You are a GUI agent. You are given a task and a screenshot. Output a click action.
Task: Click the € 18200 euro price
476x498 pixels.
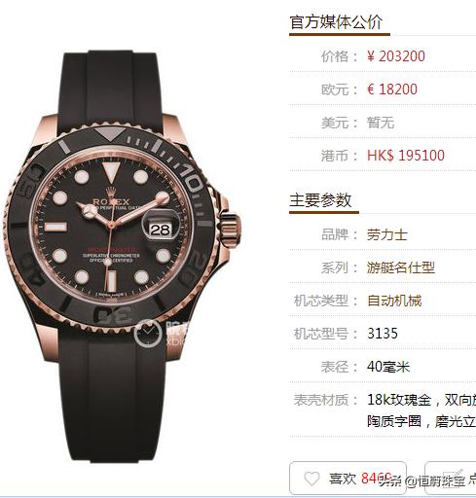[x=392, y=89]
